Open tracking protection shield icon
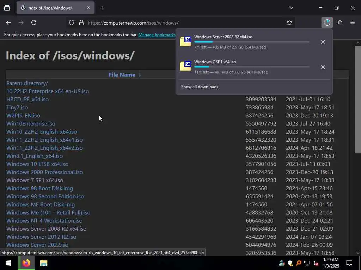This screenshot has height=270, width=361. pos(72,23)
